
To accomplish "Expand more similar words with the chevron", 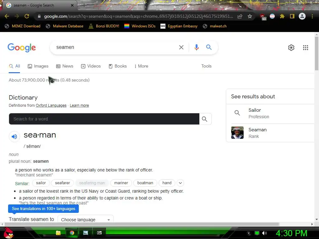I will tap(180, 183).
